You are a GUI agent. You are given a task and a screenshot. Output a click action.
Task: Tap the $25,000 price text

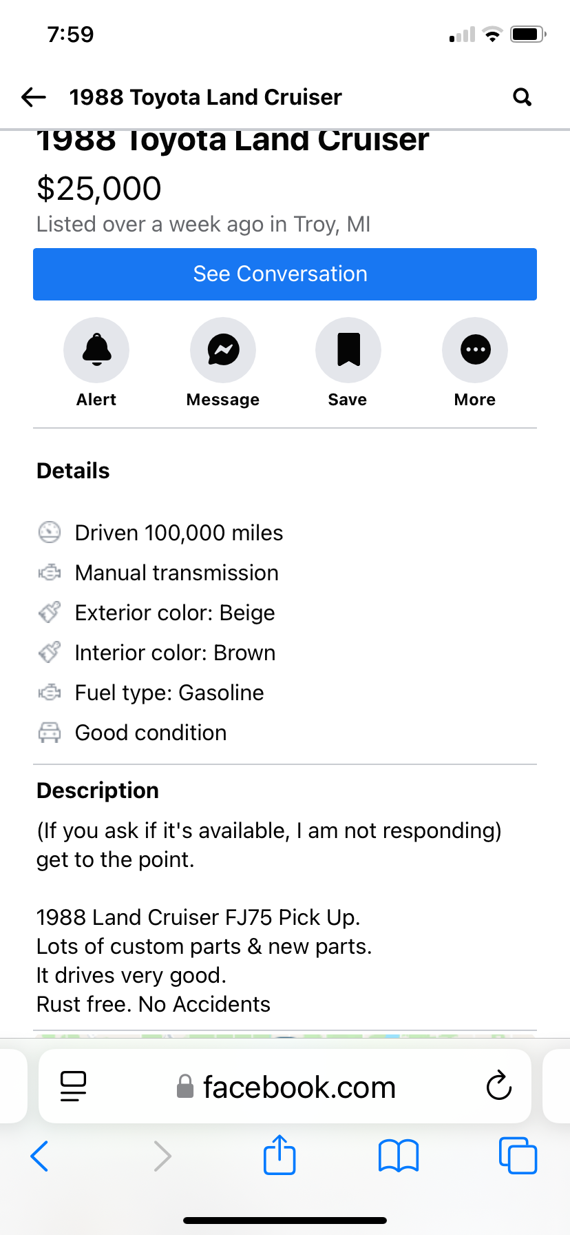click(99, 188)
